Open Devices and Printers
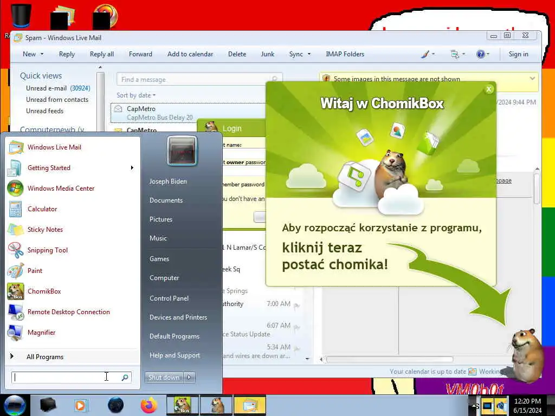The height and width of the screenshot is (416, 555). 178,317
